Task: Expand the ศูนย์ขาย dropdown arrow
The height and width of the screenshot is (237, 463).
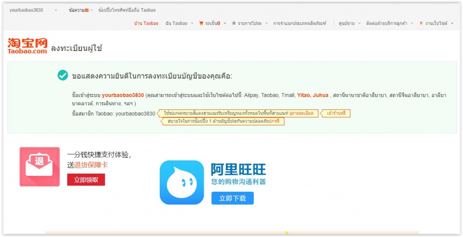Action: pyautogui.click(x=359, y=23)
